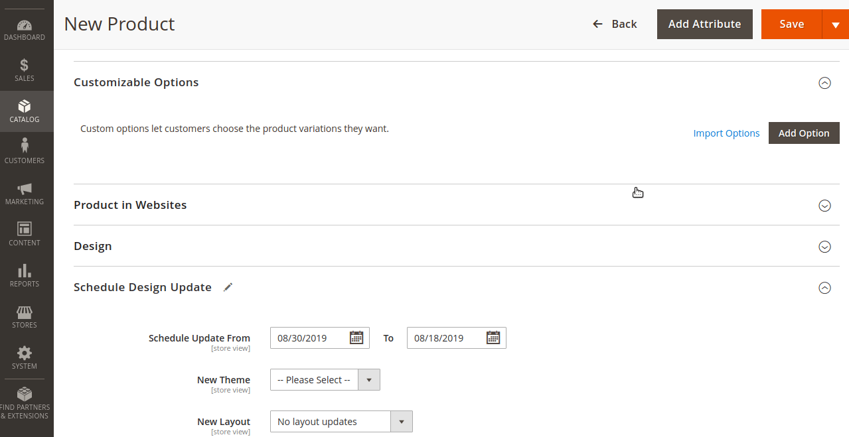Click the Design heading text
Screen dimensions: 849x437
click(x=93, y=246)
